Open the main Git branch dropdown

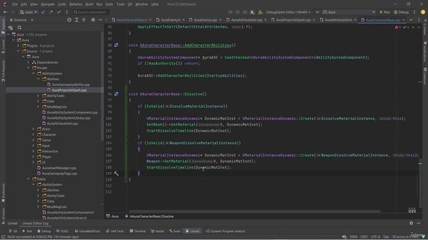28,12
